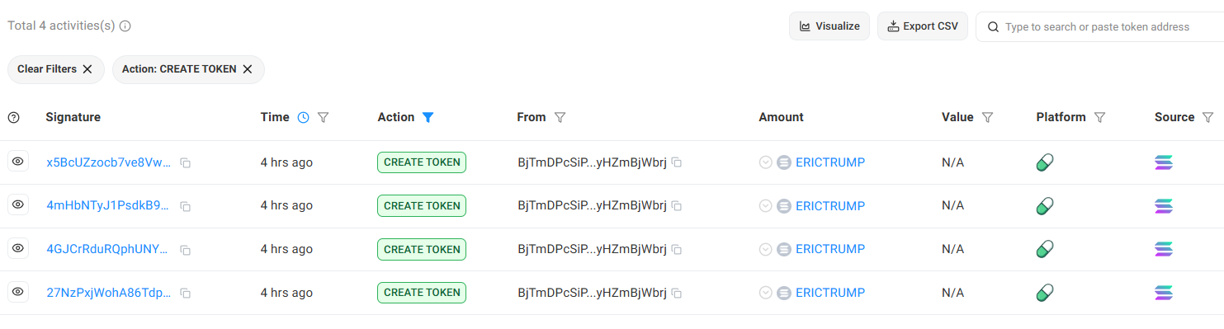Toggle eye view for 27NzPxjWohA86Tdp row
This screenshot has height=329, width=1224.
(18, 292)
